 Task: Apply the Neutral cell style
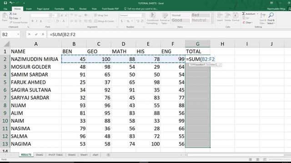(201, 20)
